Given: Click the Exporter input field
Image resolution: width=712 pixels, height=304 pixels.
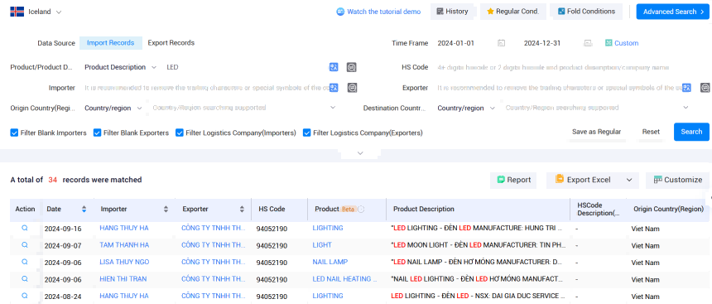Looking at the screenshot, I should (x=559, y=88).
